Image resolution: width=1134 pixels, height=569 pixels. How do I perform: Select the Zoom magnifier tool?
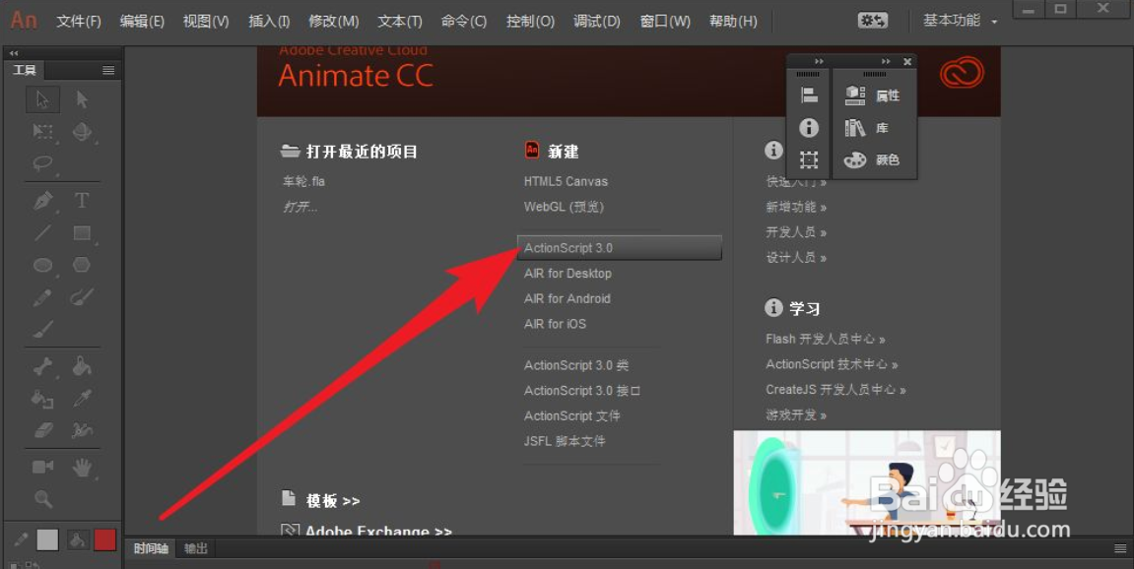[x=42, y=499]
